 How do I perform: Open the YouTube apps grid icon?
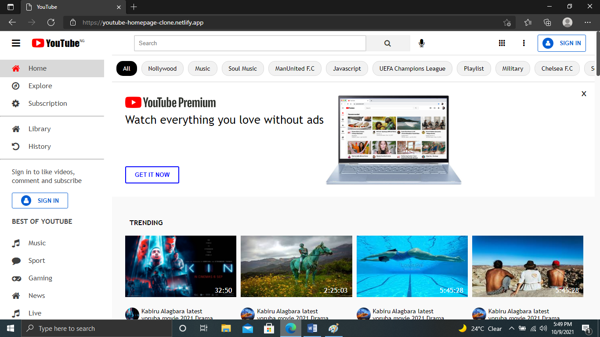[502, 43]
